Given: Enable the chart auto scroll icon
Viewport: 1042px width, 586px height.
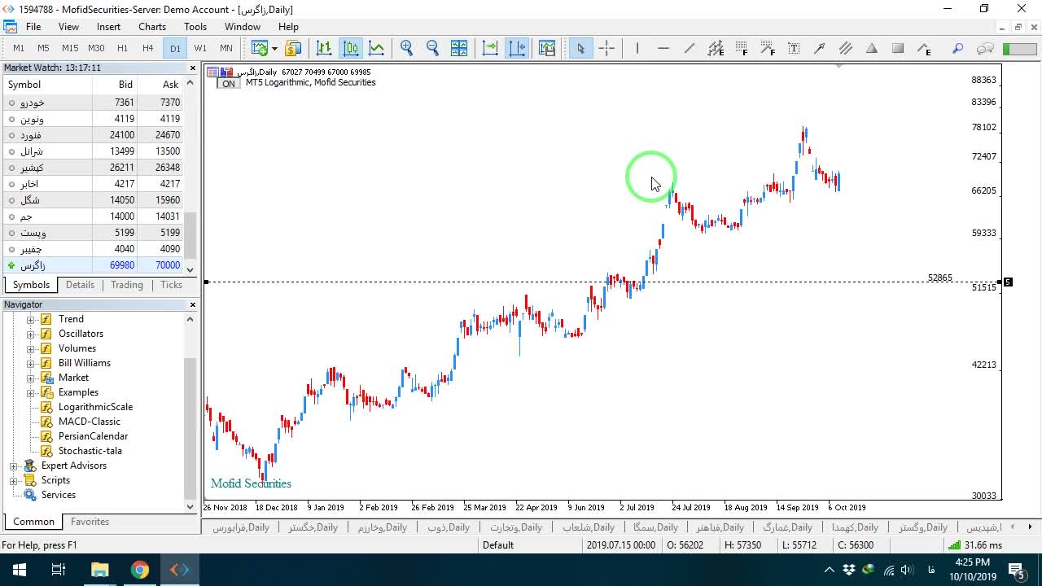Looking at the screenshot, I should click(x=491, y=48).
